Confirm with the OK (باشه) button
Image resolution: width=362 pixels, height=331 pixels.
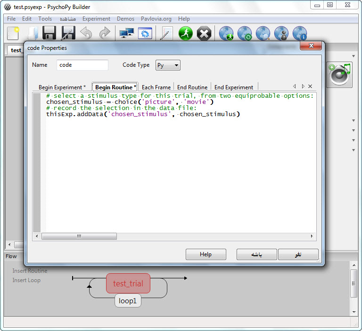coord(256,254)
